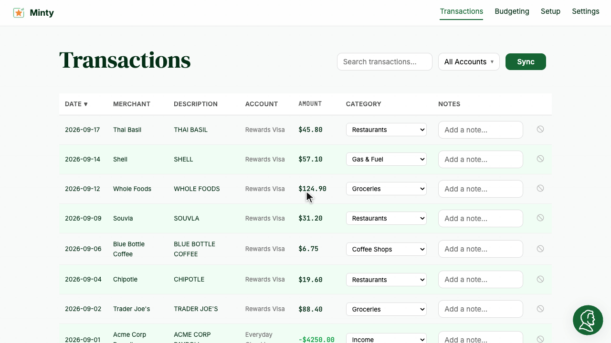Click the exclude icon in Chipotle row

tap(540, 279)
